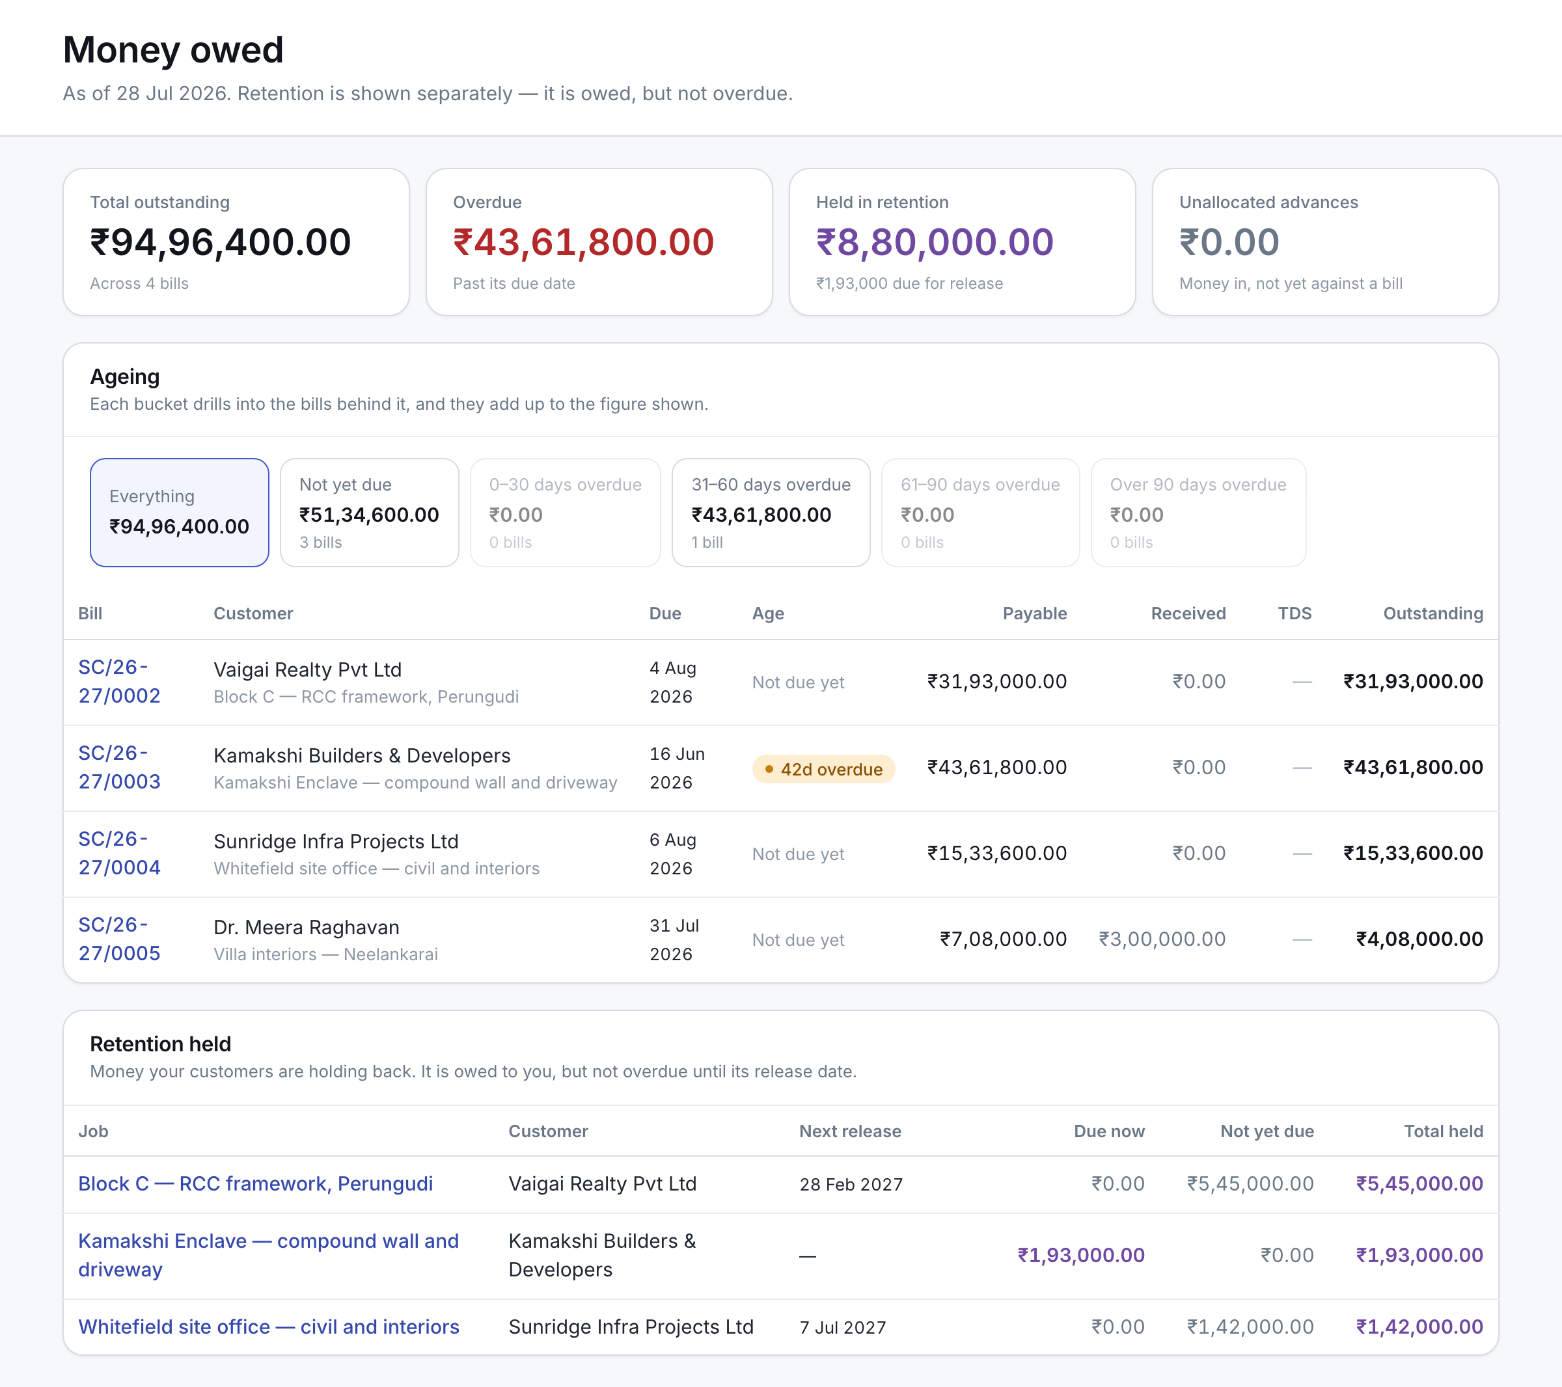The width and height of the screenshot is (1562, 1387).
Task: Open bill SC/26-27/0003
Action: click(x=119, y=767)
